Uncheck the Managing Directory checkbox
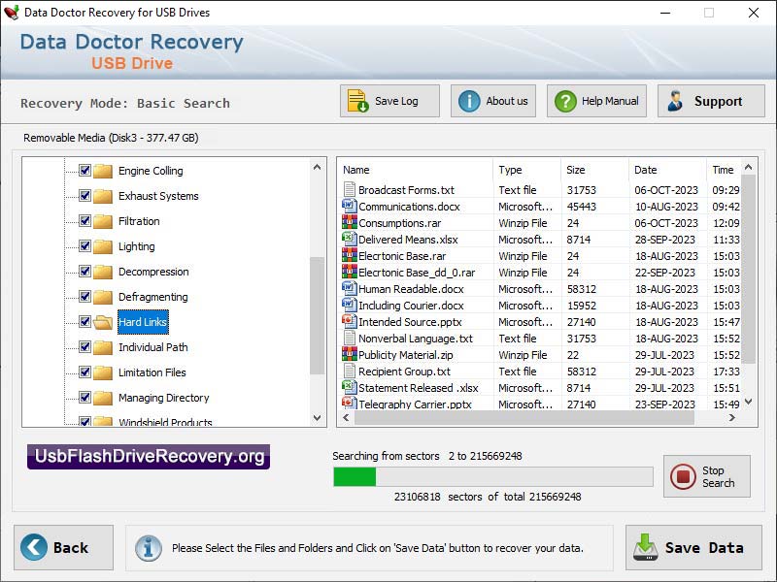The height and width of the screenshot is (582, 777). (84, 398)
